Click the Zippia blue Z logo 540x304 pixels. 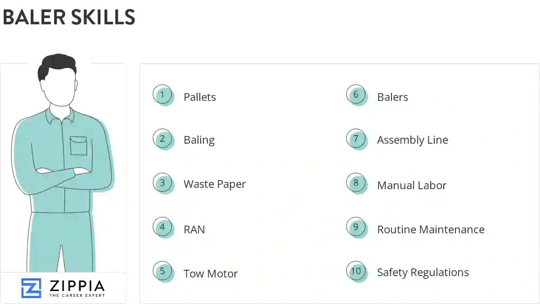tap(31, 288)
